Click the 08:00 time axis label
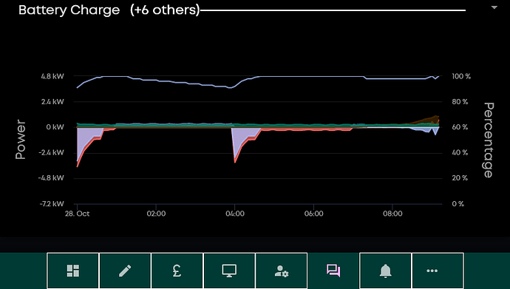 pos(392,214)
